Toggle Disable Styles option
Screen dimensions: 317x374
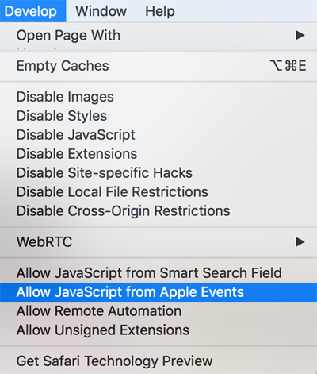(x=158, y=116)
